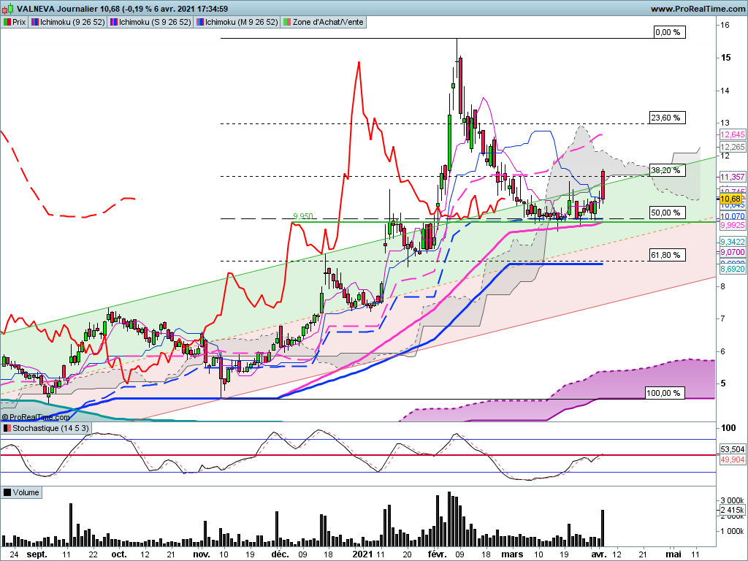Select the Zone d'Achat/Vente legend tab

pyautogui.click(x=324, y=22)
